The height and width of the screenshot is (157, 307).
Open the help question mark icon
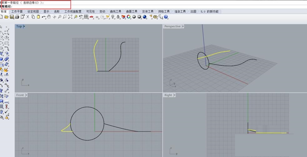[x=166, y=17]
